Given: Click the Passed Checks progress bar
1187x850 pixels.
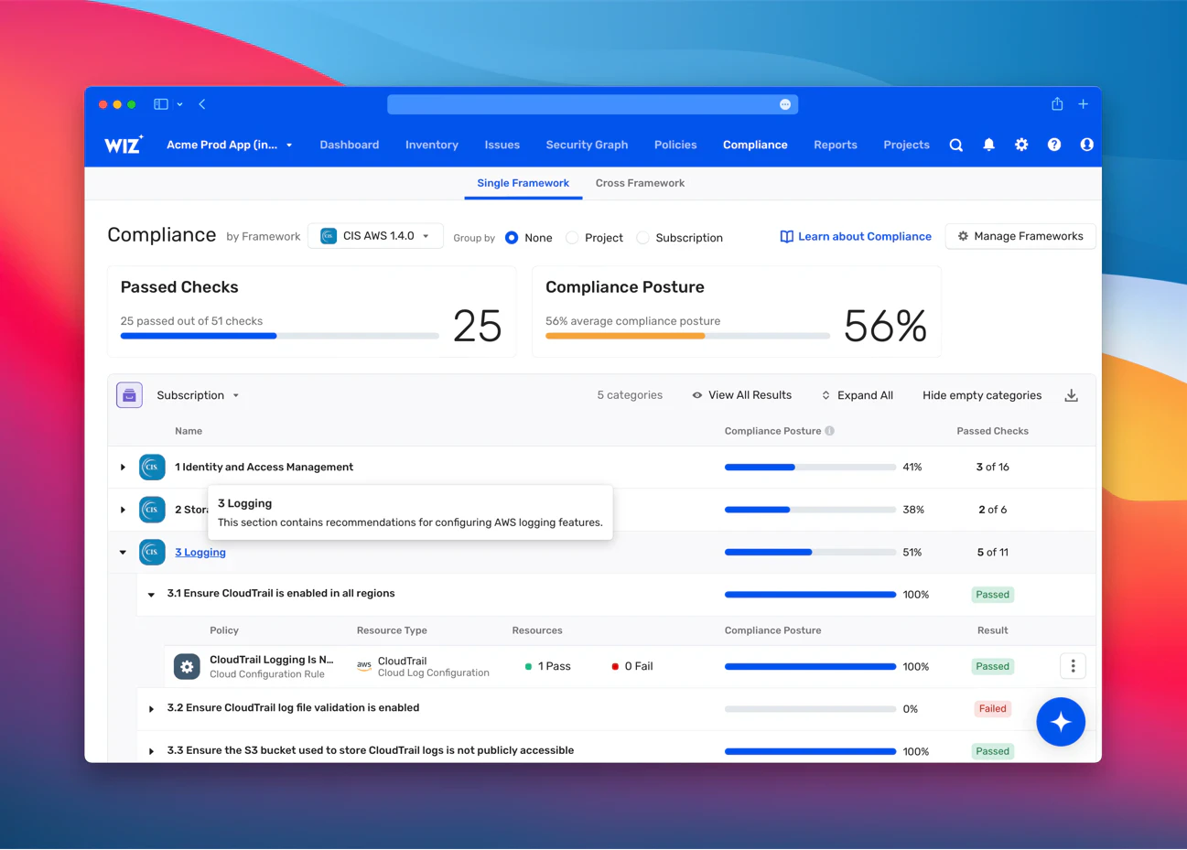Looking at the screenshot, I should point(280,336).
